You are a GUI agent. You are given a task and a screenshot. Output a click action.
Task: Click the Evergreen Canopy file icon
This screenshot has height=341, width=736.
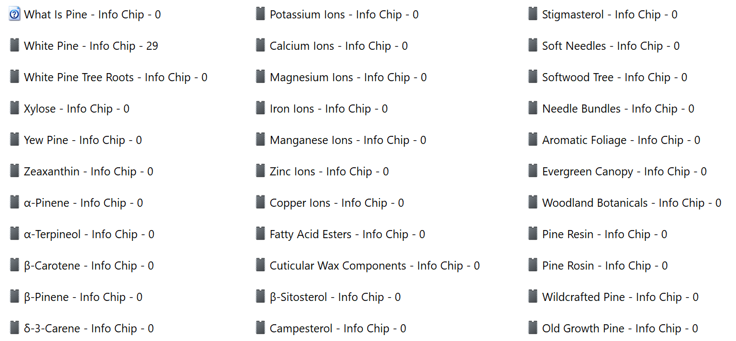[533, 171]
